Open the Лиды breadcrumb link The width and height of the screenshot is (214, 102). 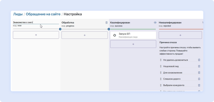(x=18, y=14)
